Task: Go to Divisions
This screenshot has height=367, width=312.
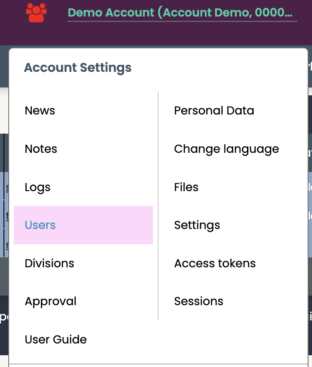Action: point(49,263)
